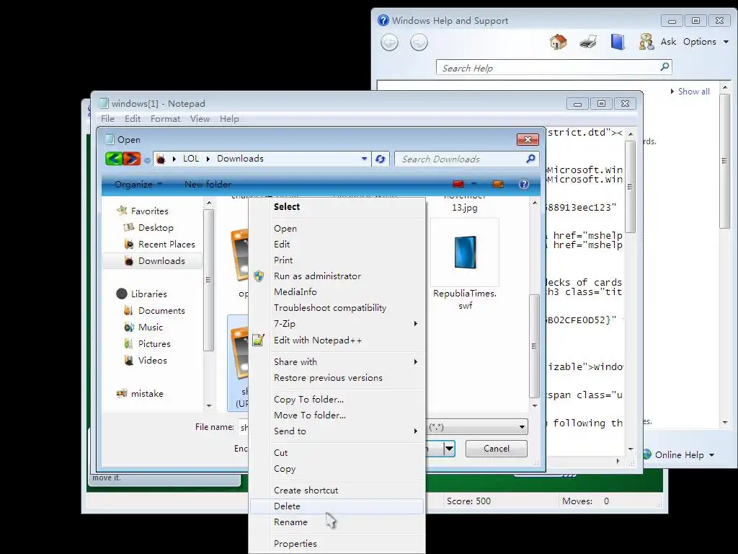The width and height of the screenshot is (738, 554).
Task: Select Recent Places in navigation pane
Action: (x=166, y=244)
